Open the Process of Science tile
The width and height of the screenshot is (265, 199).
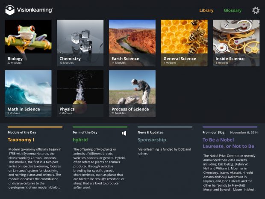(x=132, y=93)
